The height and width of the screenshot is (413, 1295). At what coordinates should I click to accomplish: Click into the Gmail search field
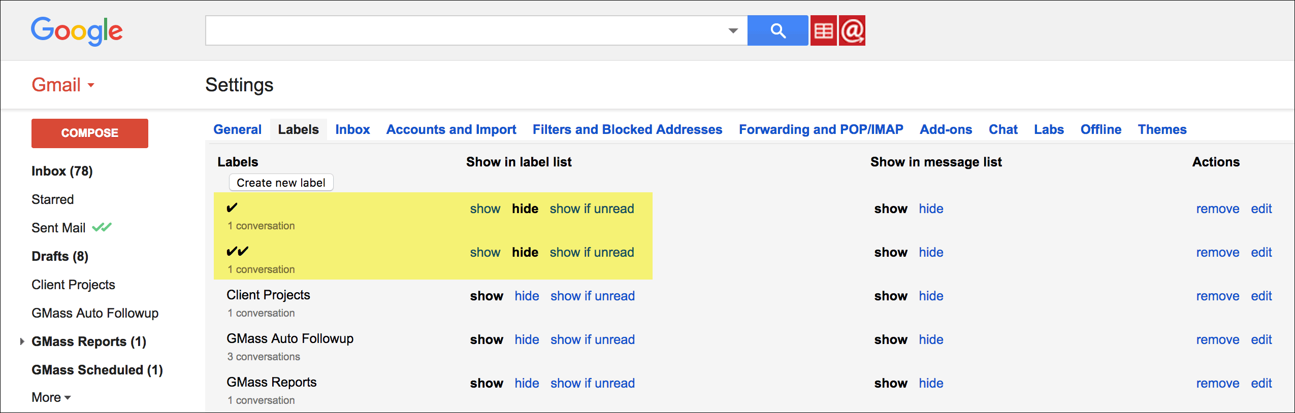click(465, 31)
